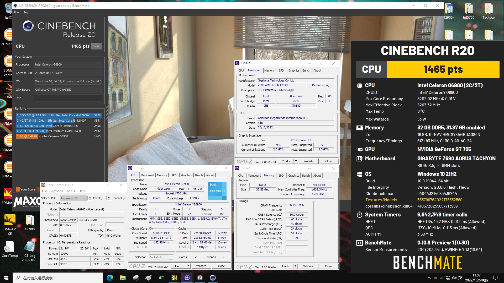Click Validate in CPU-Z Mainboard window
504x283 pixels.
(x=308, y=161)
